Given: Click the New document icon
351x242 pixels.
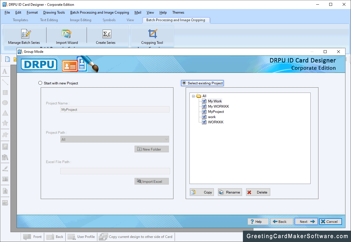Looking at the screenshot, I should click(x=8, y=59).
